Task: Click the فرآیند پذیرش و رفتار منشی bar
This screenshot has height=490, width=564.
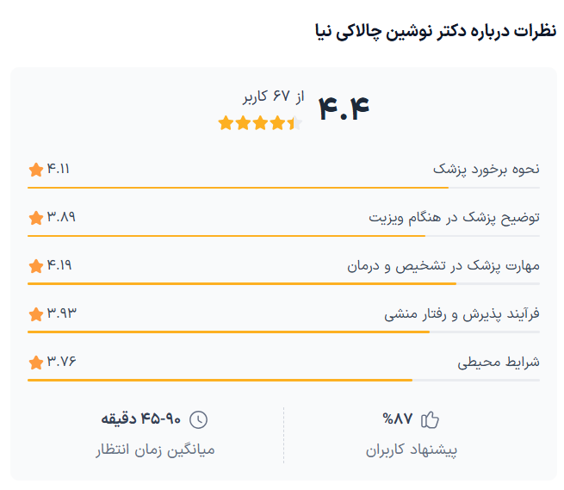Action: click(x=283, y=332)
